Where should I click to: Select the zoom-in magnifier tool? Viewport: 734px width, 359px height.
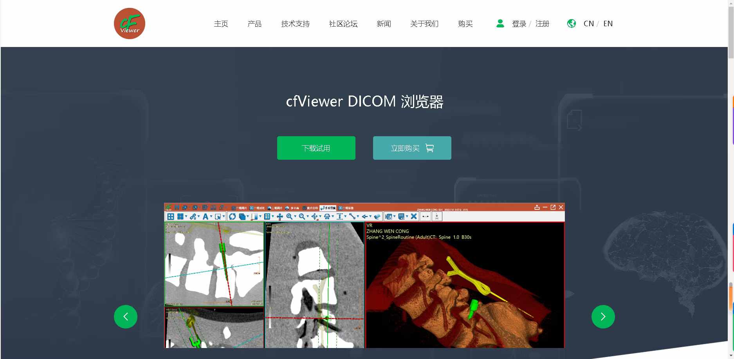pos(290,216)
